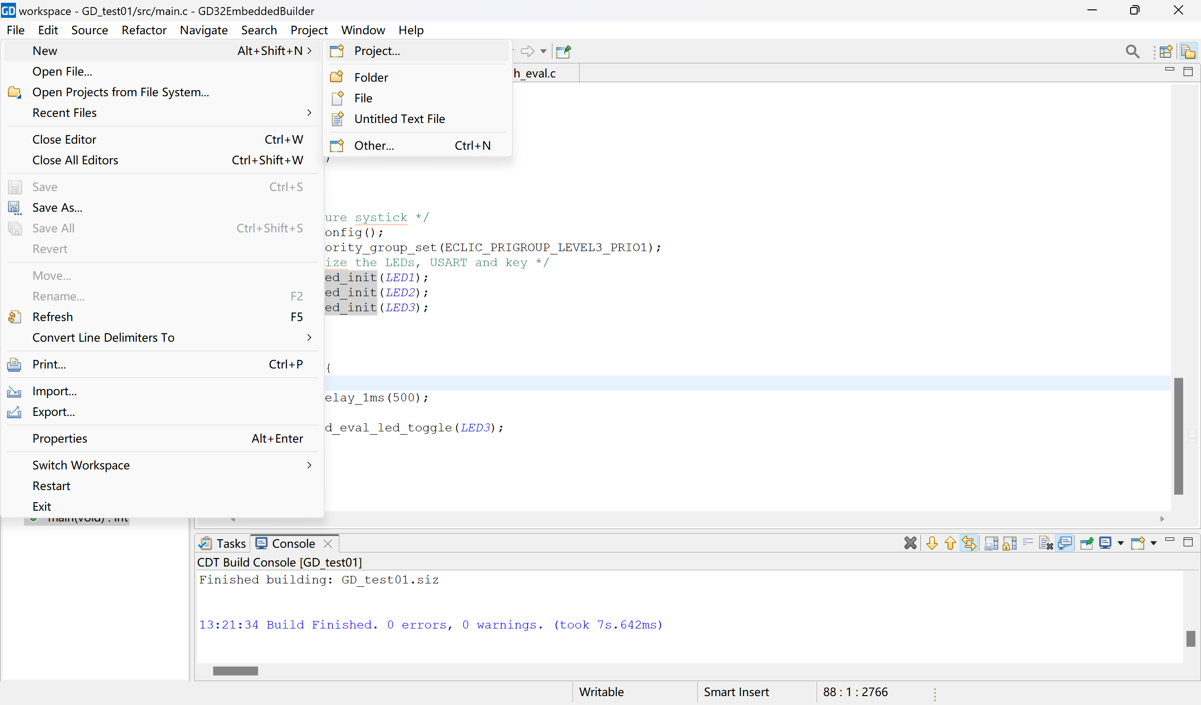Click the Pin Console icon
This screenshot has height=705, width=1201.
[1086, 543]
